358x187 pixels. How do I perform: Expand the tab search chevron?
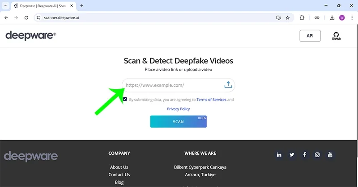click(x=5, y=6)
